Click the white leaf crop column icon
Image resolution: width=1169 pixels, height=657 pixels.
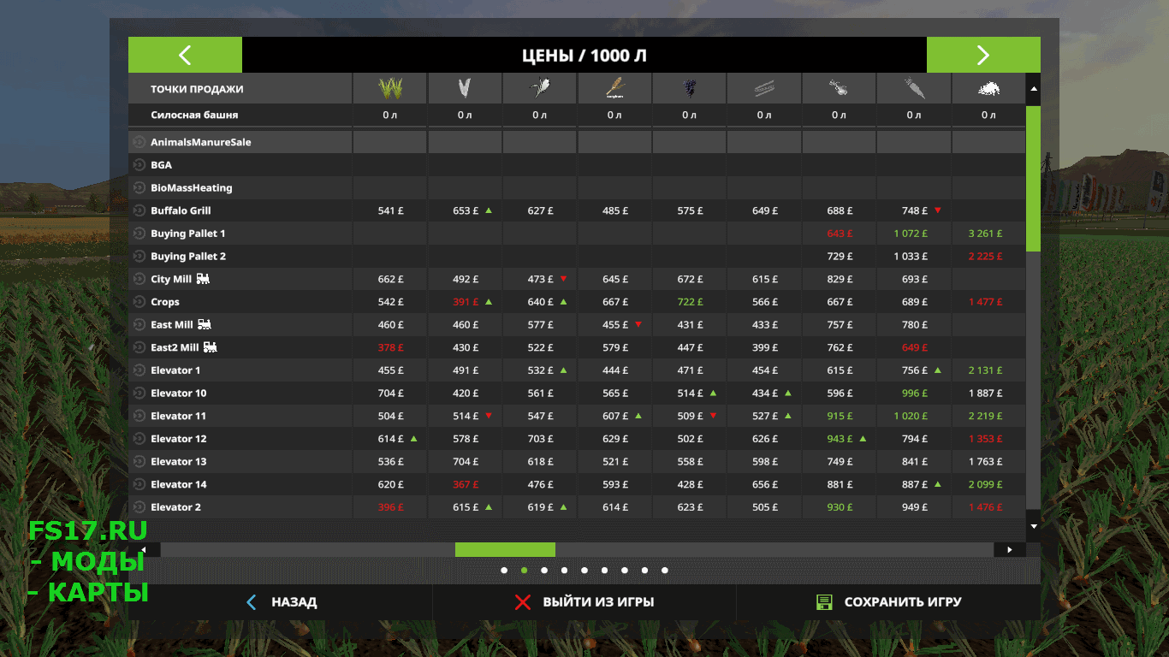pyautogui.click(x=465, y=87)
